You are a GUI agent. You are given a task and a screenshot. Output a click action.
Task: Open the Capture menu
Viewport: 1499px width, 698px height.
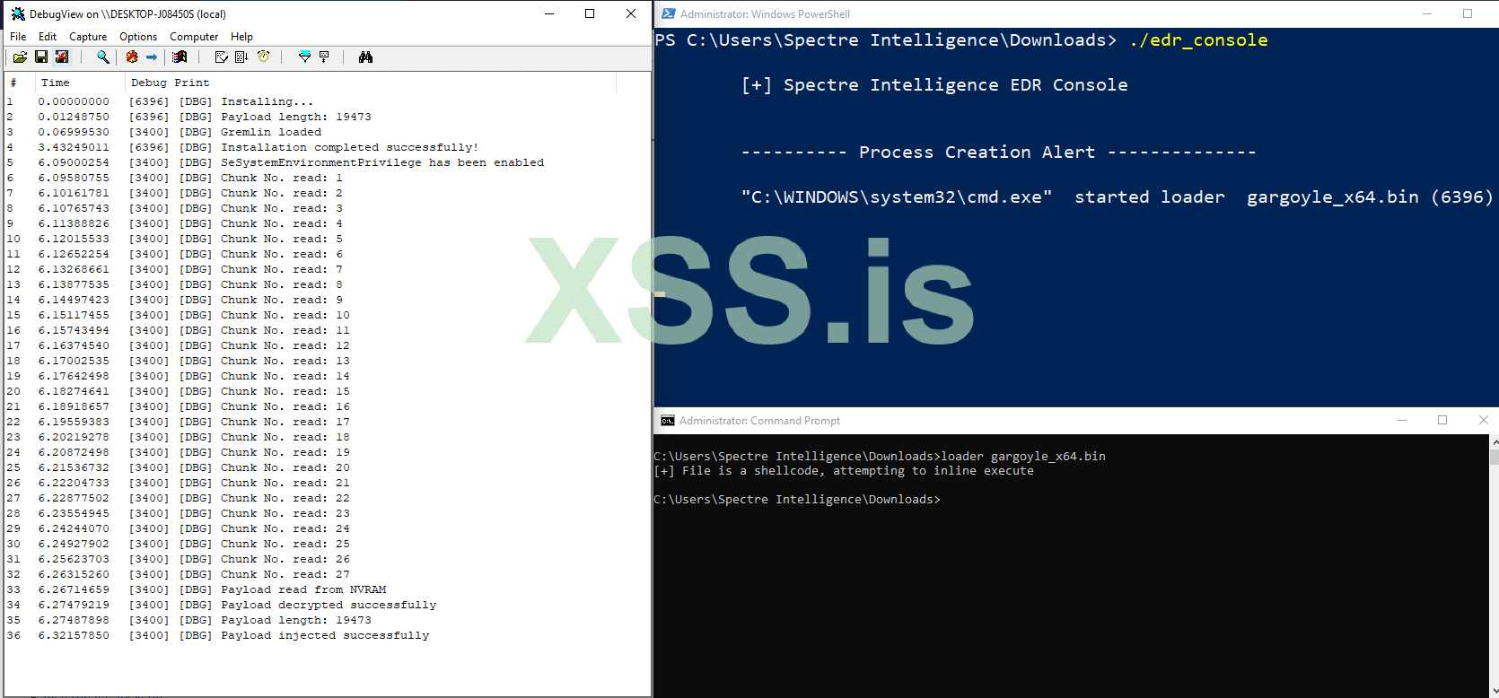point(88,37)
